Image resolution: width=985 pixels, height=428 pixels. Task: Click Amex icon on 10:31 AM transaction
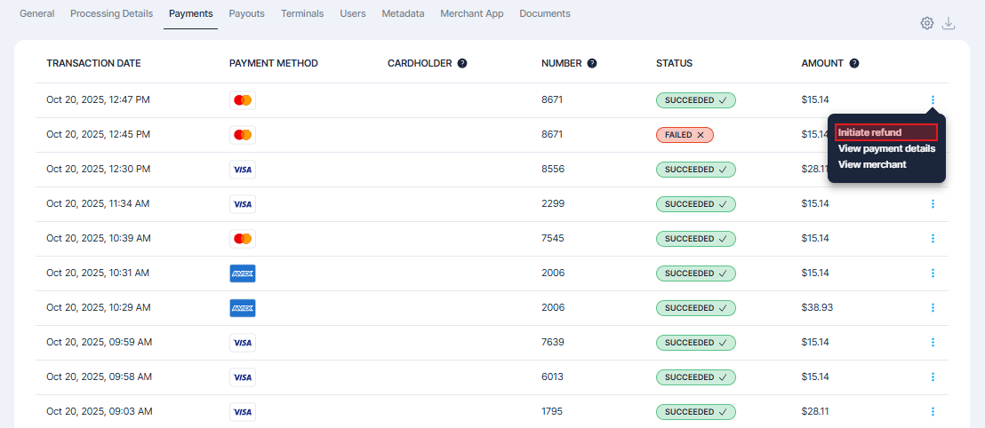pos(243,273)
